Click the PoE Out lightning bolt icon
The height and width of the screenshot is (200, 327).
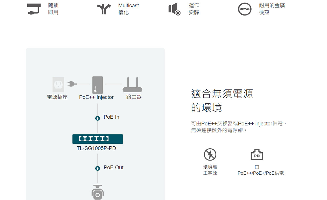[x=98, y=168]
